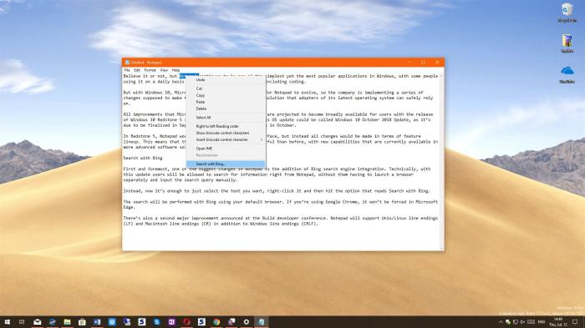Open touch keyboard icon in tray
The height and width of the screenshot is (328, 585).
[x=531, y=322]
